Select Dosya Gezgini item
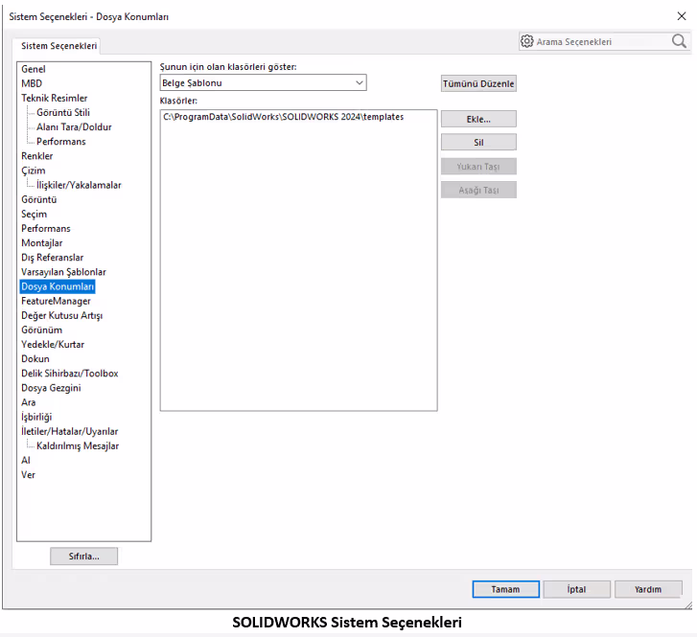This screenshot has height=637, width=697. tap(51, 388)
